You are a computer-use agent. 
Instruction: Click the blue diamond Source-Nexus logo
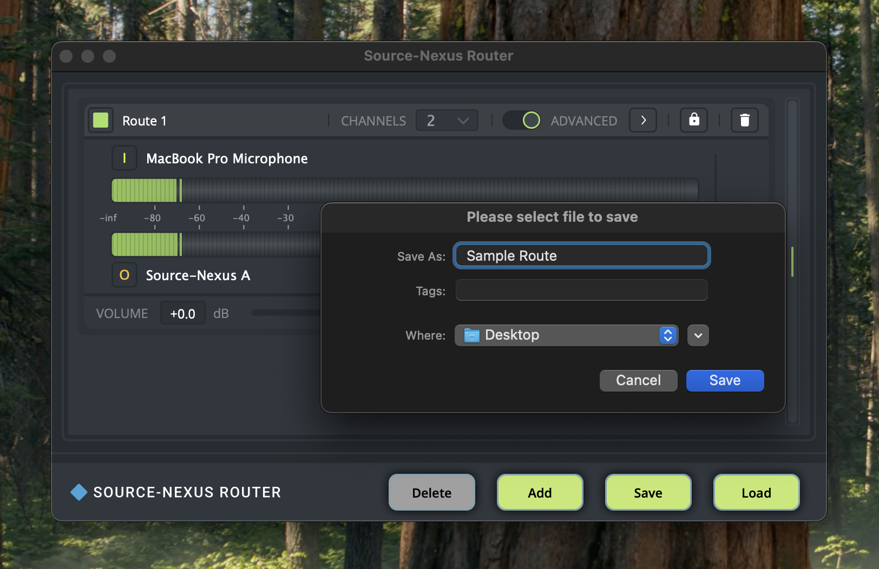tap(79, 492)
